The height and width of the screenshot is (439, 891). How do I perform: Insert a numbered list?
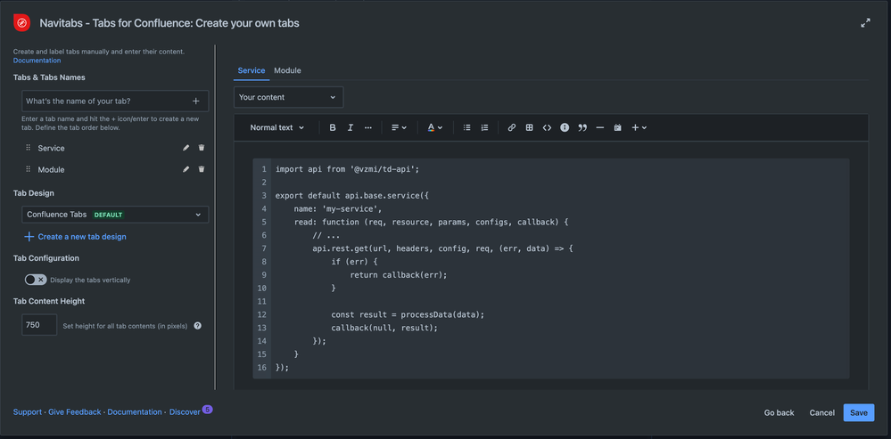pyautogui.click(x=484, y=127)
